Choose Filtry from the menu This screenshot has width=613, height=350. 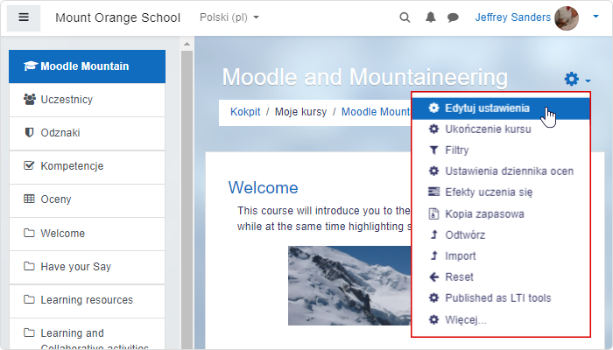tap(501, 150)
